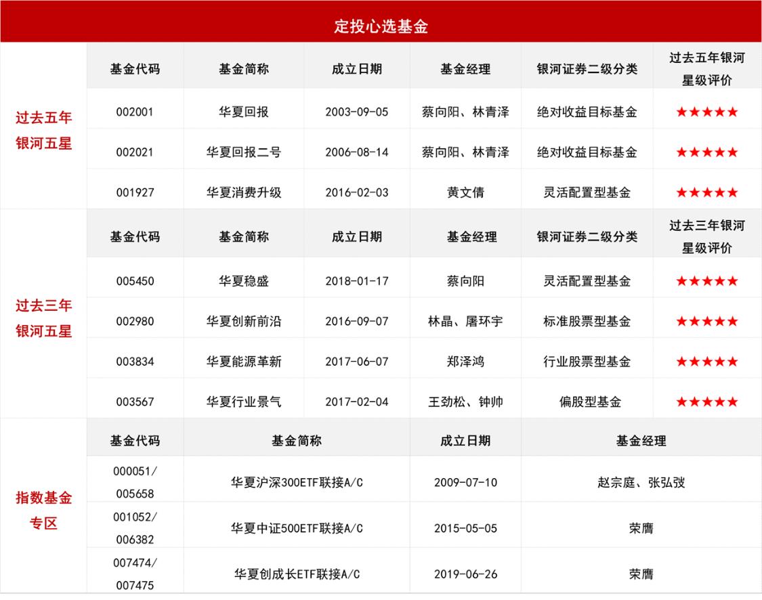Click 华夏稳盛's star rating

point(706,280)
